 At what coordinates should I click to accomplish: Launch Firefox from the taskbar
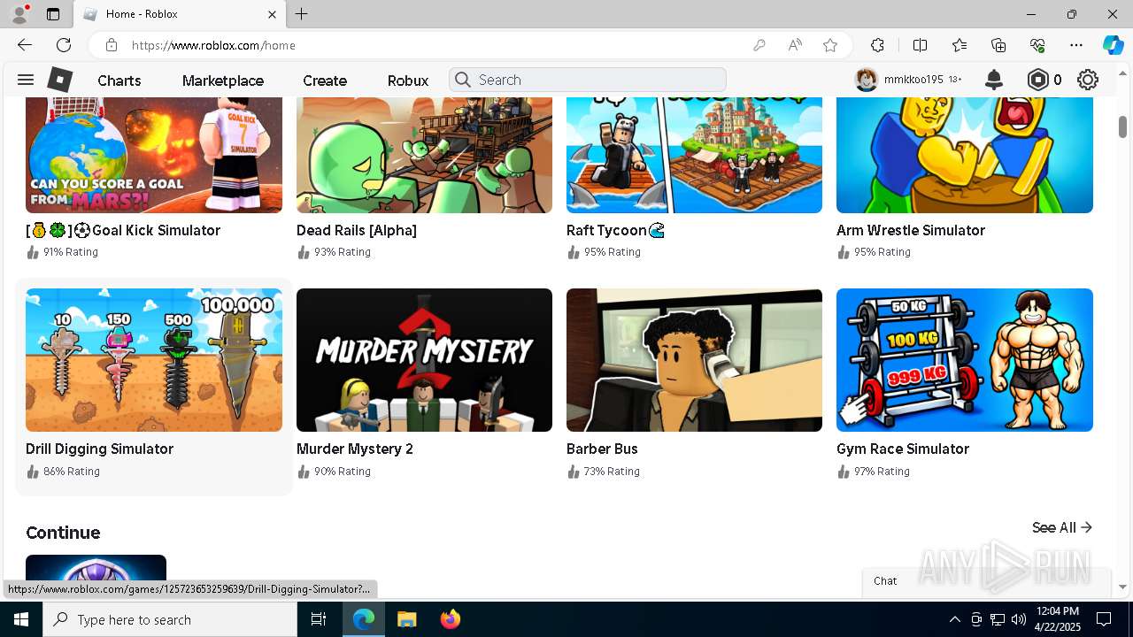click(451, 619)
